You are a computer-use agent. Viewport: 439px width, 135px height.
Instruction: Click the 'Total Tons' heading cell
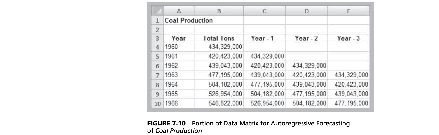click(x=219, y=38)
